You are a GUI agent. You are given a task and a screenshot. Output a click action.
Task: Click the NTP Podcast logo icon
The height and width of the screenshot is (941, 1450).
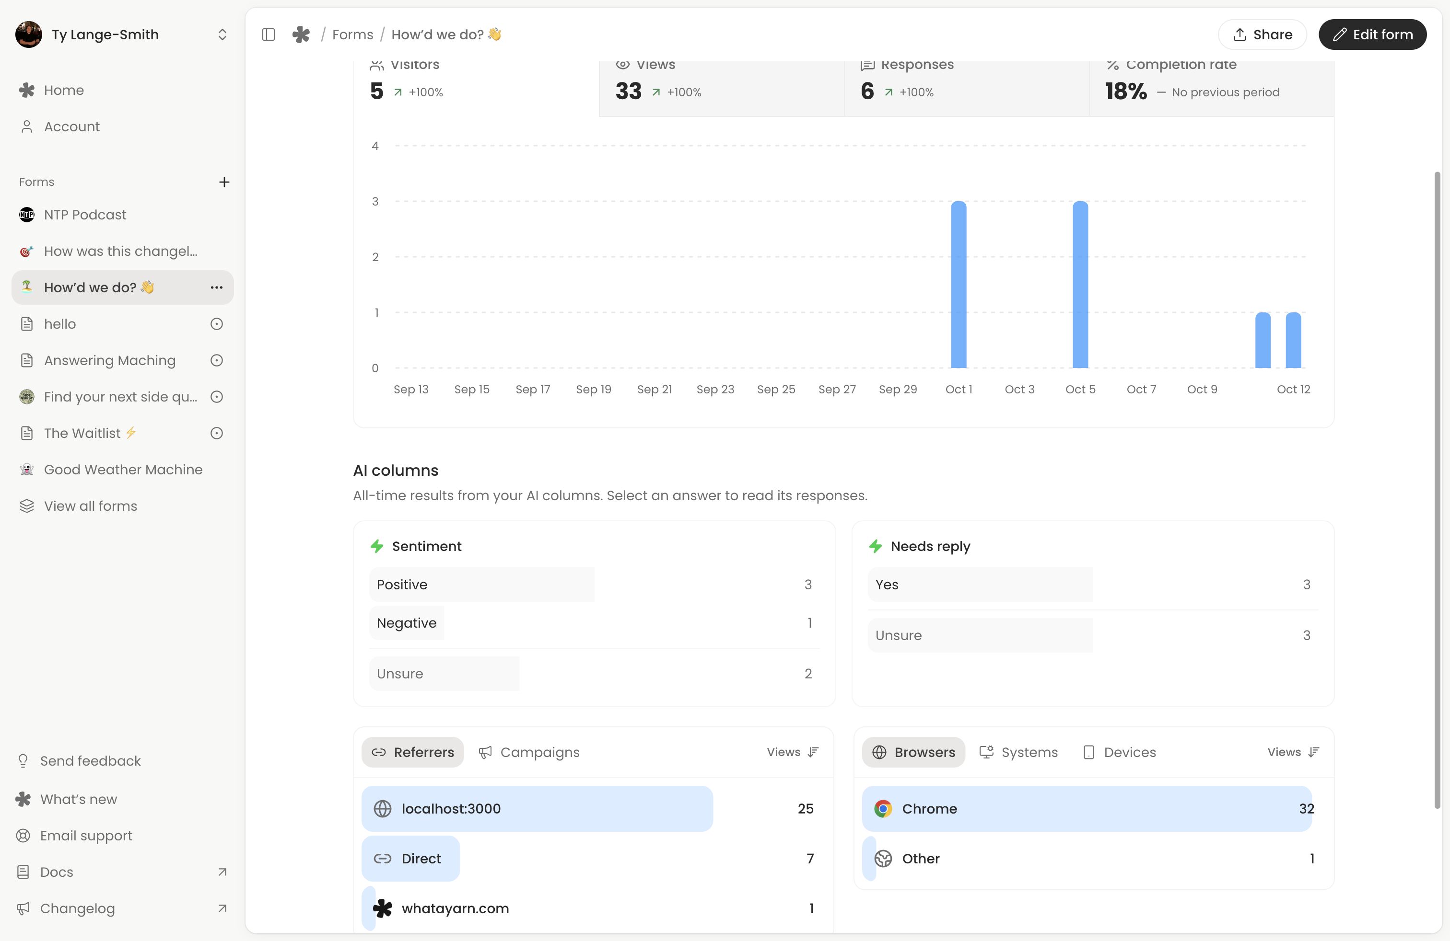27,215
